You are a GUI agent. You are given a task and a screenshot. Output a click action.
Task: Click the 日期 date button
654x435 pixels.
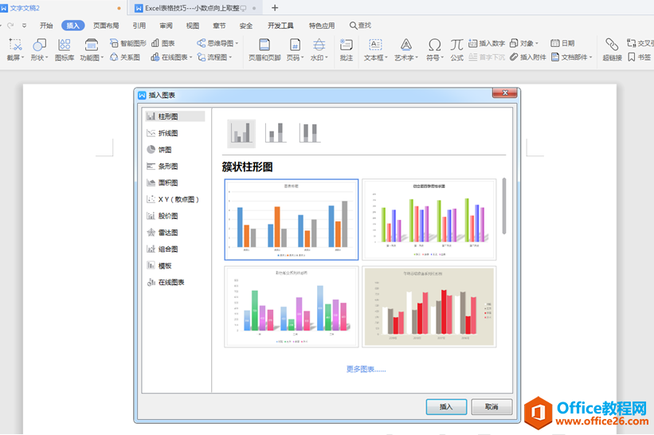click(562, 43)
